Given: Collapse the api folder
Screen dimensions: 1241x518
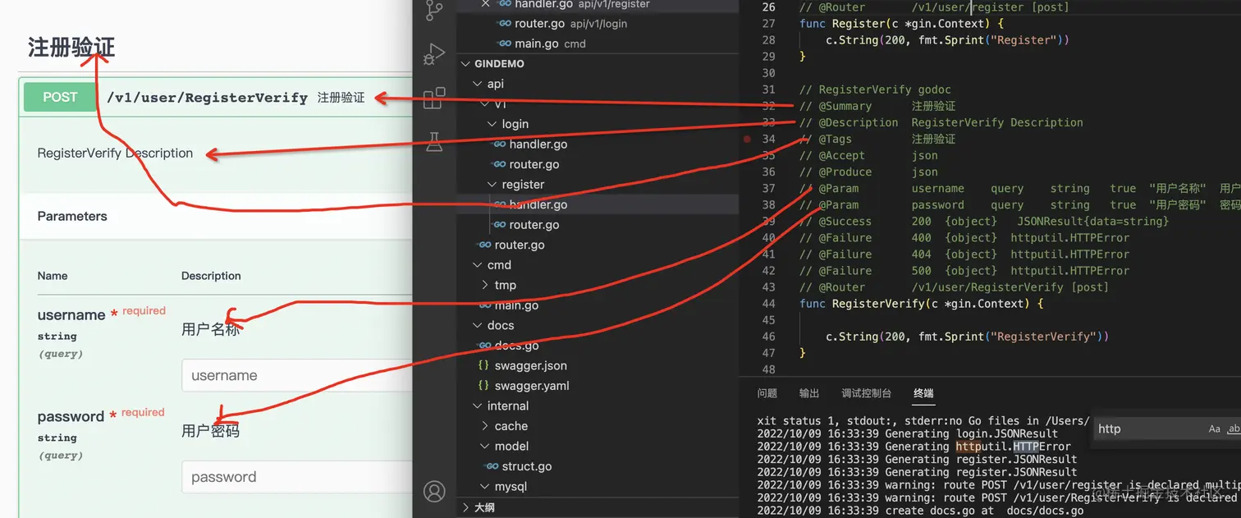Looking at the screenshot, I should pyautogui.click(x=479, y=84).
